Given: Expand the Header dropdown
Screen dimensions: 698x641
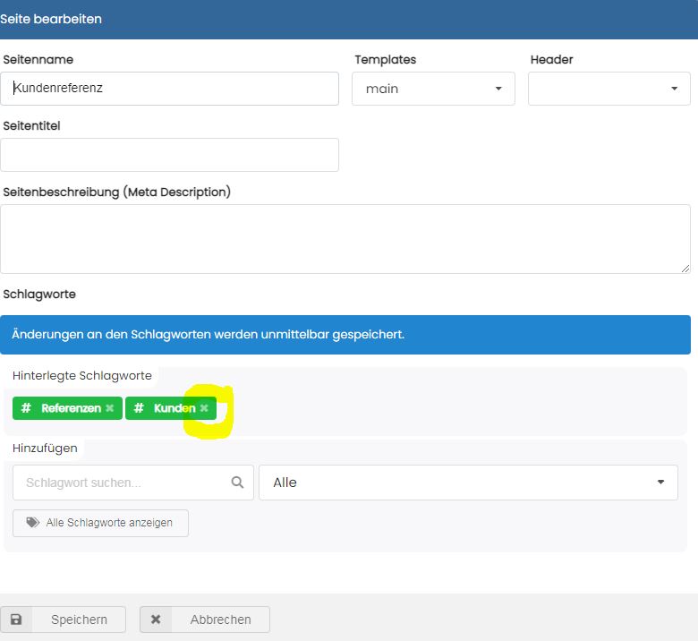Looking at the screenshot, I should pyautogui.click(x=609, y=89).
